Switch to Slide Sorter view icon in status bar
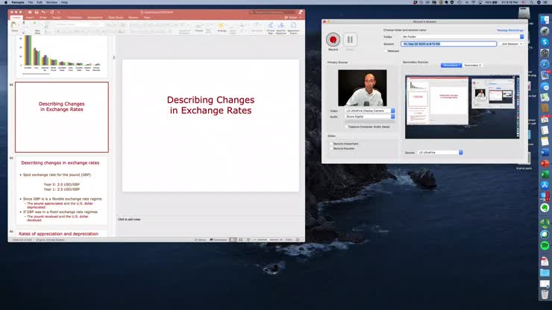The height and width of the screenshot is (310, 552). pyautogui.click(x=241, y=240)
